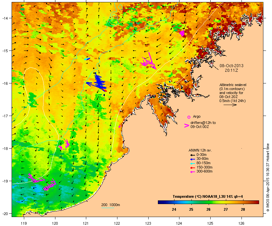This screenshot has width=272, height=226.
Task: Click the latitude axis label -14
Action: point(5,18)
